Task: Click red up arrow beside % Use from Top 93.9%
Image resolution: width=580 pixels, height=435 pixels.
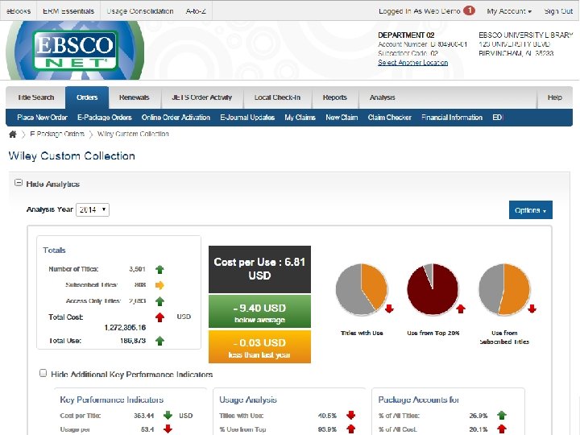Action: [x=350, y=429]
